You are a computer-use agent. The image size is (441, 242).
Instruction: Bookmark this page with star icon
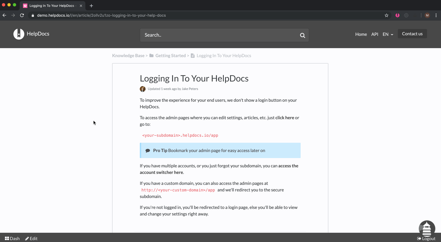pos(387,15)
